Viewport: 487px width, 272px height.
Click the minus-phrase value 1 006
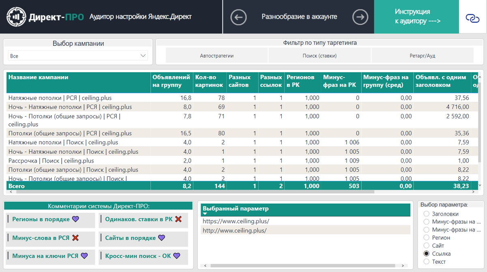coord(352,142)
